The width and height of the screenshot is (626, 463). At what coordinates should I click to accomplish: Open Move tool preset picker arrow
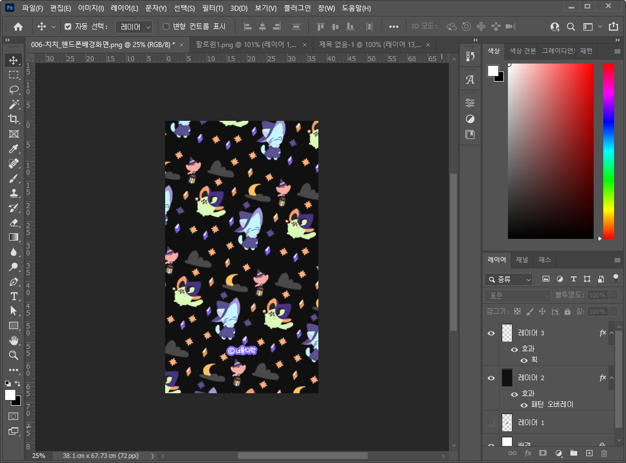[53, 27]
